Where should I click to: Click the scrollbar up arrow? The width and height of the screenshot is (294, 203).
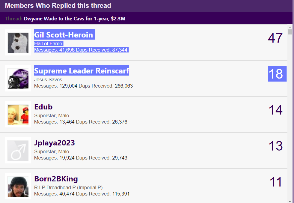pyautogui.click(x=290, y=27)
